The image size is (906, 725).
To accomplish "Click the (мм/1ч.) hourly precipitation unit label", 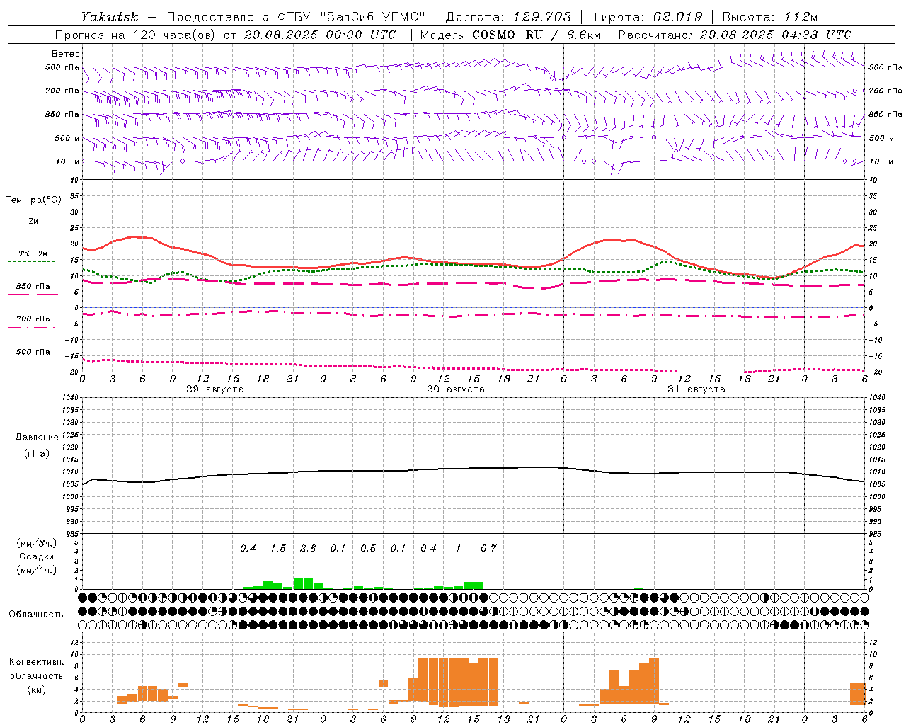I will pyautogui.click(x=38, y=570).
